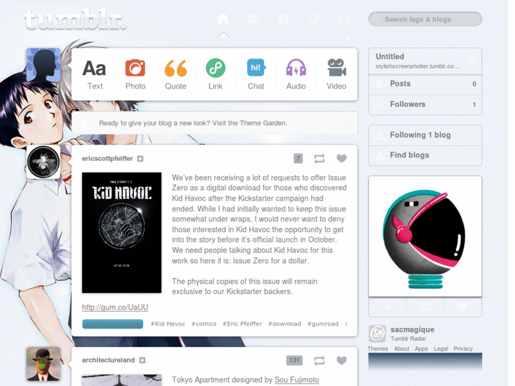Open the sacmagique avatar icon
515x386 pixels.
377,333
